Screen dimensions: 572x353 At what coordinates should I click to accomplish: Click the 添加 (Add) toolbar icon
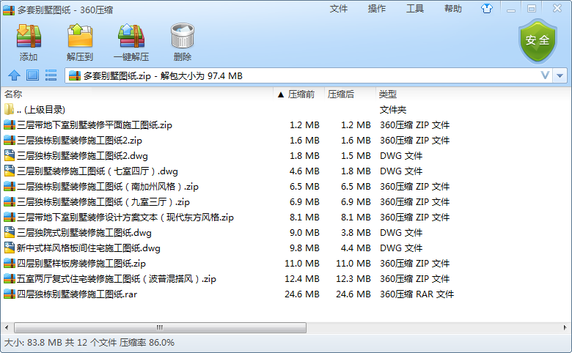coord(29,36)
